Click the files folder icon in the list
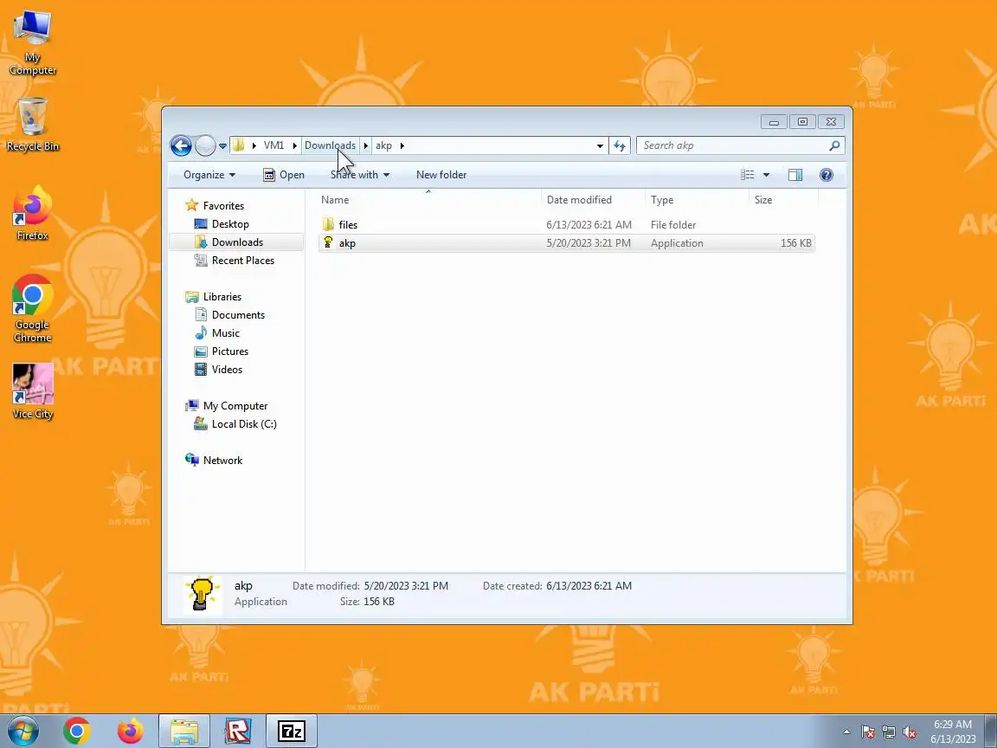The image size is (997, 748). pyautogui.click(x=328, y=224)
